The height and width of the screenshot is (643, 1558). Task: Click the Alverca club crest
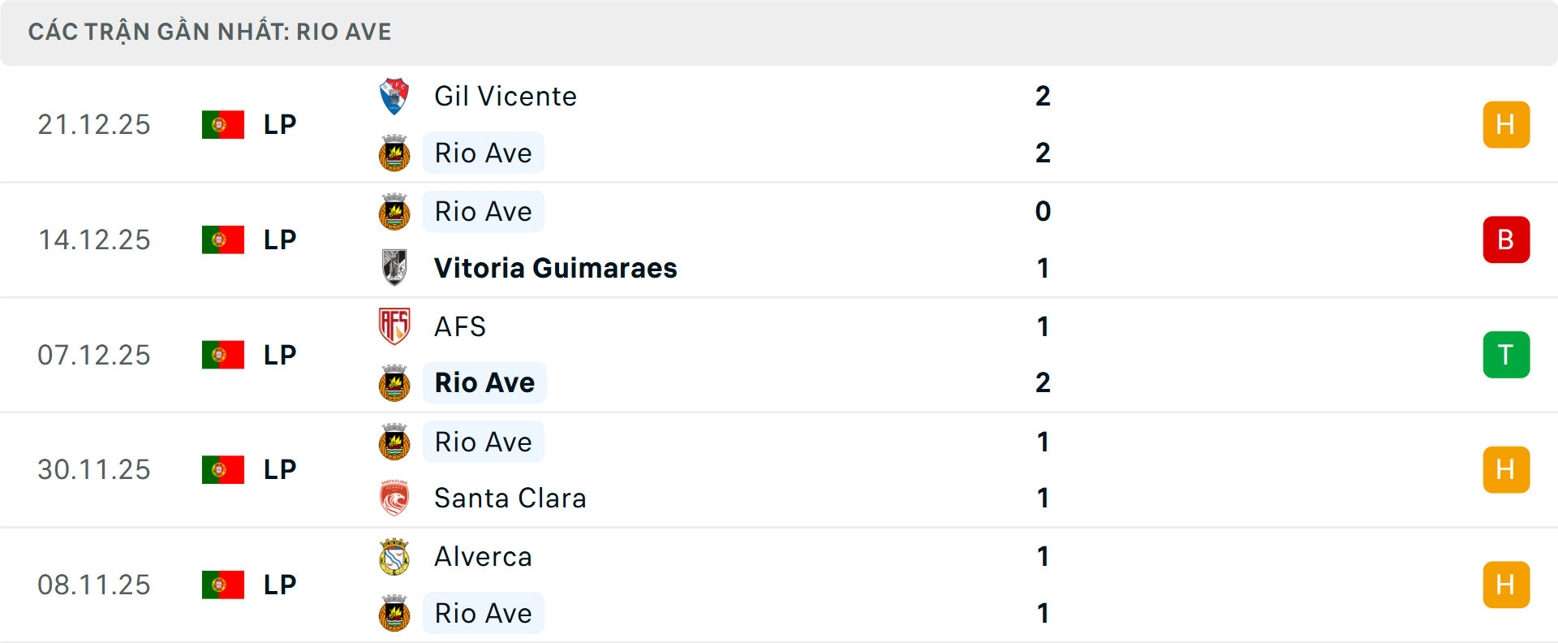click(394, 557)
